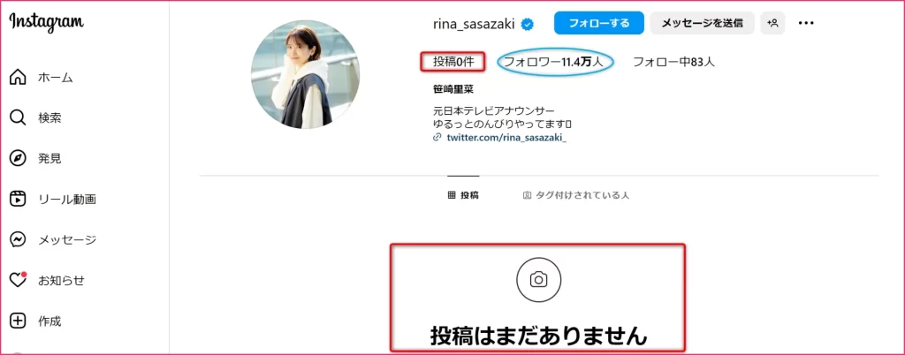This screenshot has height=355, width=905.
Task: Click the お知らせ heart icon
Action: (x=19, y=280)
